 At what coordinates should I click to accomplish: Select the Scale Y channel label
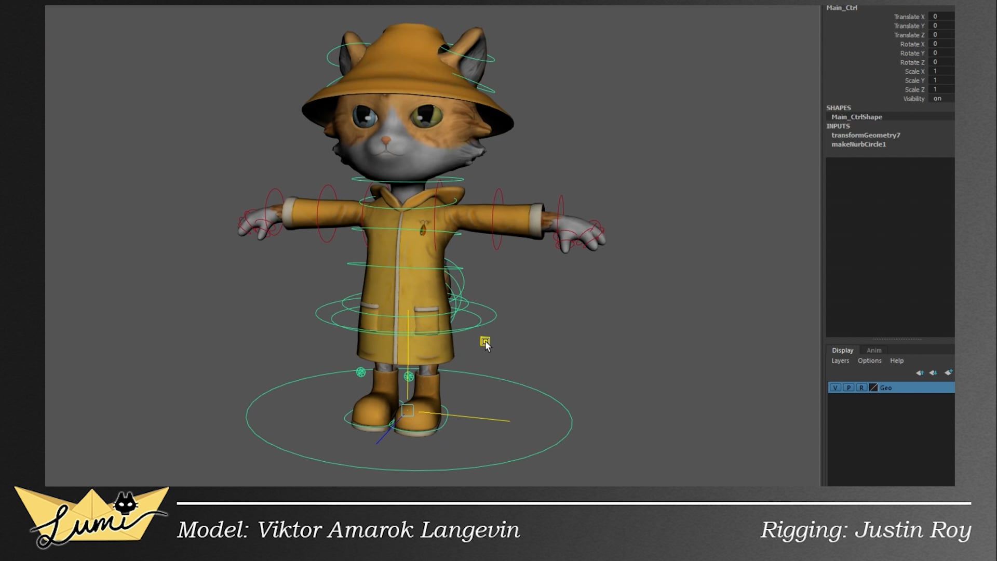[914, 81]
